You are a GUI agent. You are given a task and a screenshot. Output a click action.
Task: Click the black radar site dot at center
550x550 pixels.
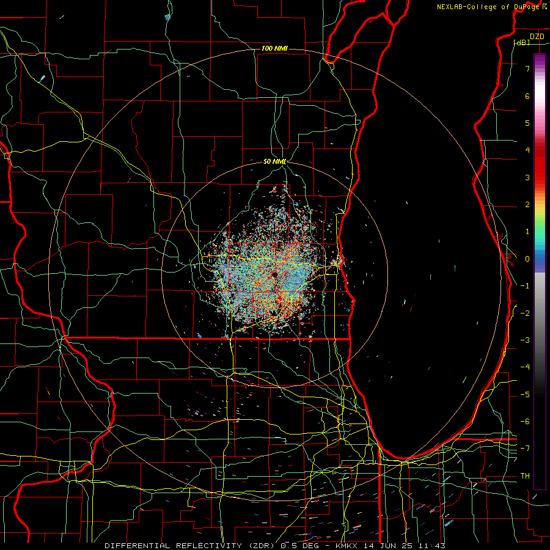coord(274,274)
